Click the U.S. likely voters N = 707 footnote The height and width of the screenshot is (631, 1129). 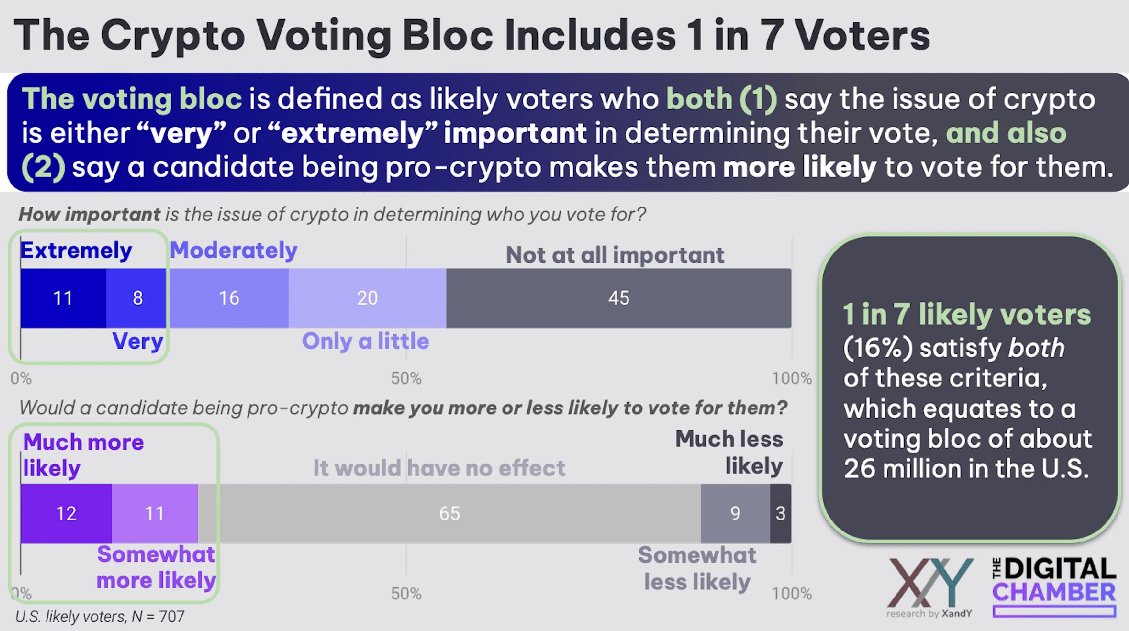(x=100, y=617)
